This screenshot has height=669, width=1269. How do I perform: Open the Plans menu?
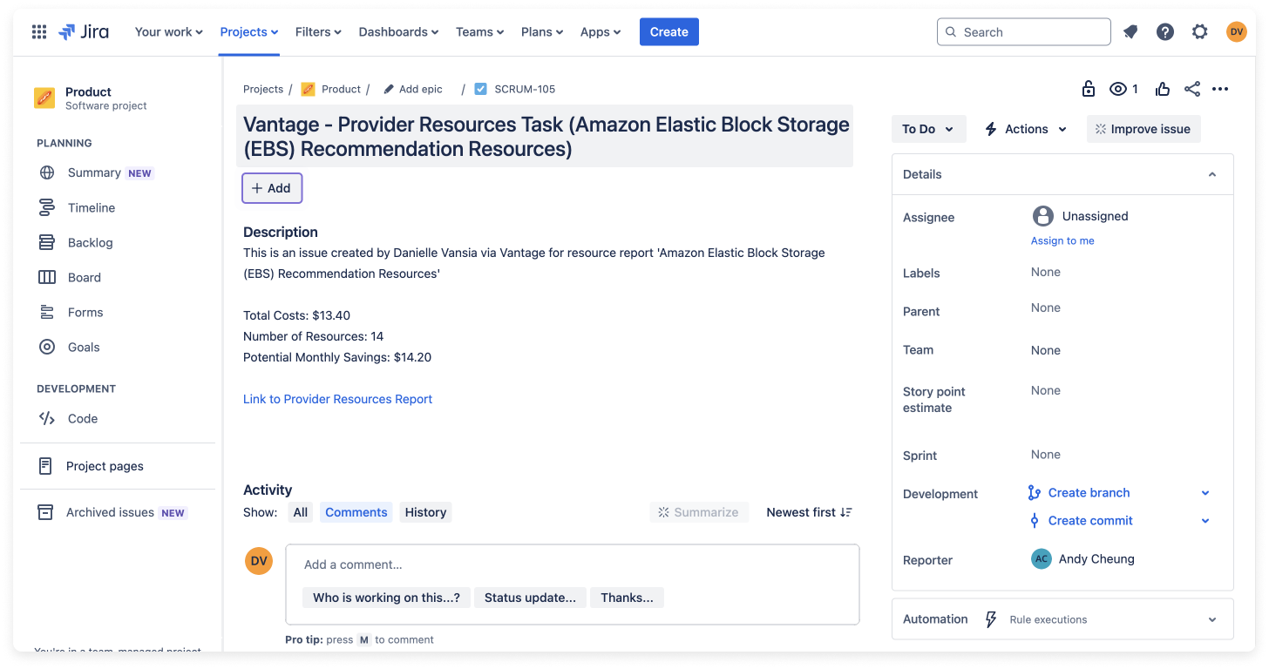pyautogui.click(x=542, y=32)
